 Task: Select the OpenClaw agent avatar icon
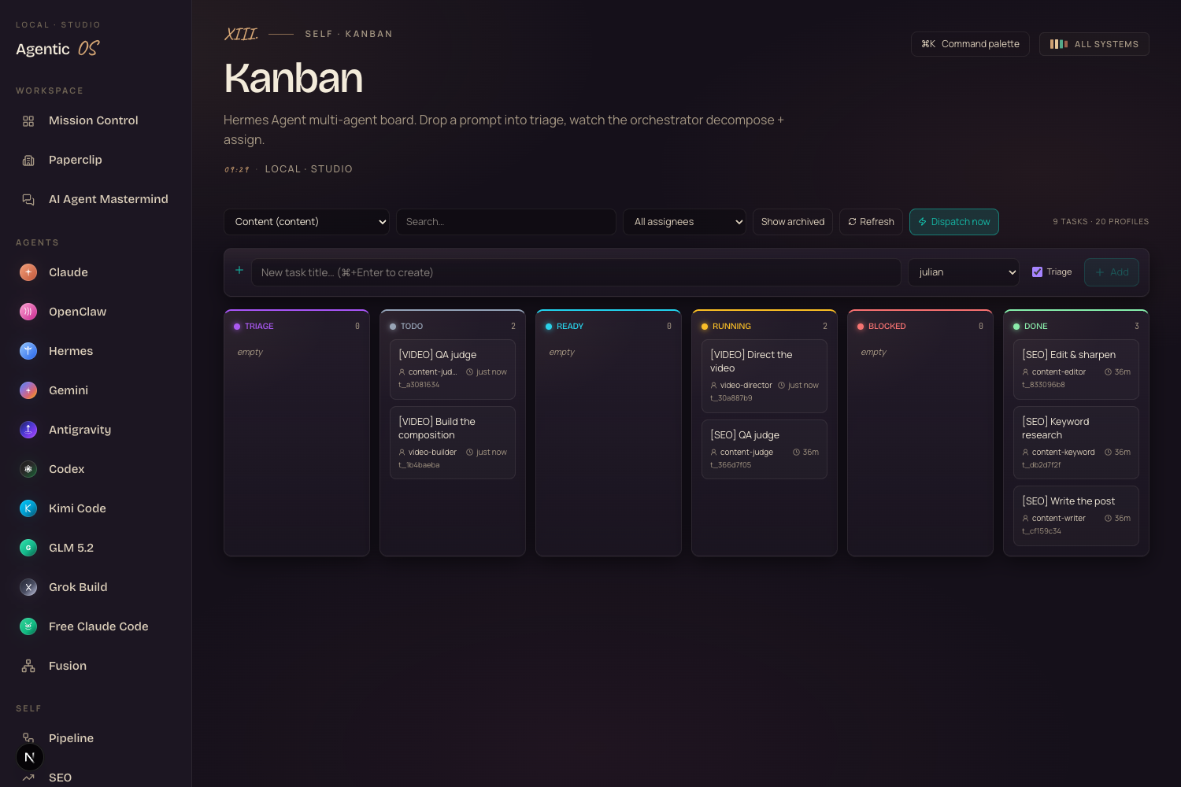click(x=28, y=312)
